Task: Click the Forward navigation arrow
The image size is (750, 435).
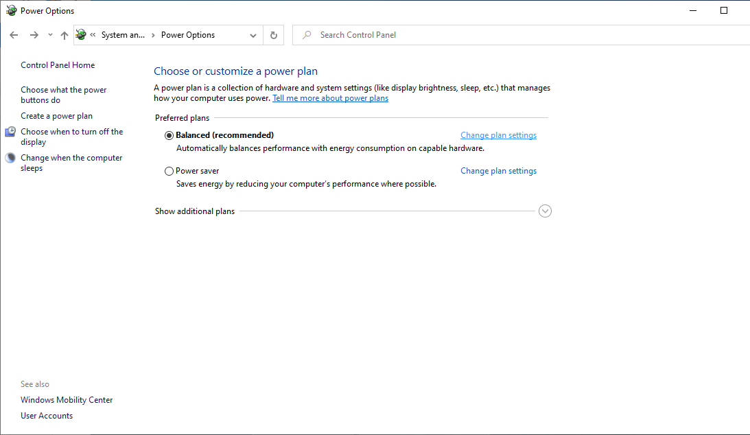Action: tap(34, 35)
